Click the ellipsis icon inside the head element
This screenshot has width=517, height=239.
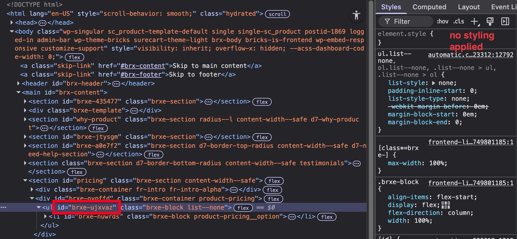point(42,23)
